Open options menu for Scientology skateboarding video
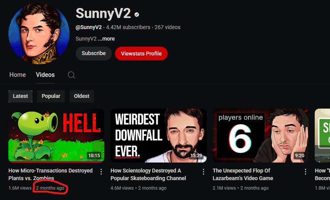 coord(204,172)
